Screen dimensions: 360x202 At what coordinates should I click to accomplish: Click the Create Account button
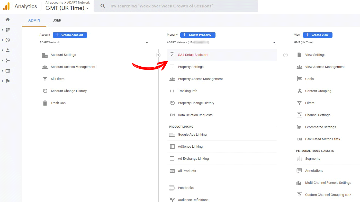point(70,35)
